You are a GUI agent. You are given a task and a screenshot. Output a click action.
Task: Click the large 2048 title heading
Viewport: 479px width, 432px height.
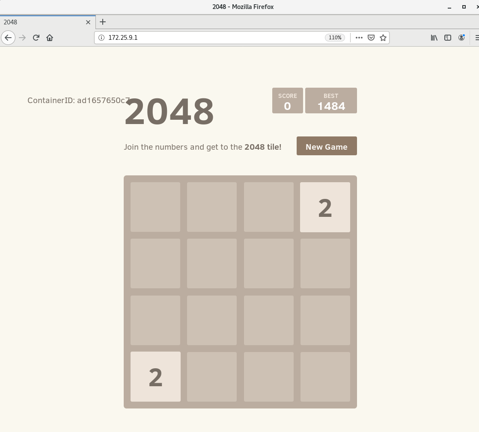(x=169, y=112)
